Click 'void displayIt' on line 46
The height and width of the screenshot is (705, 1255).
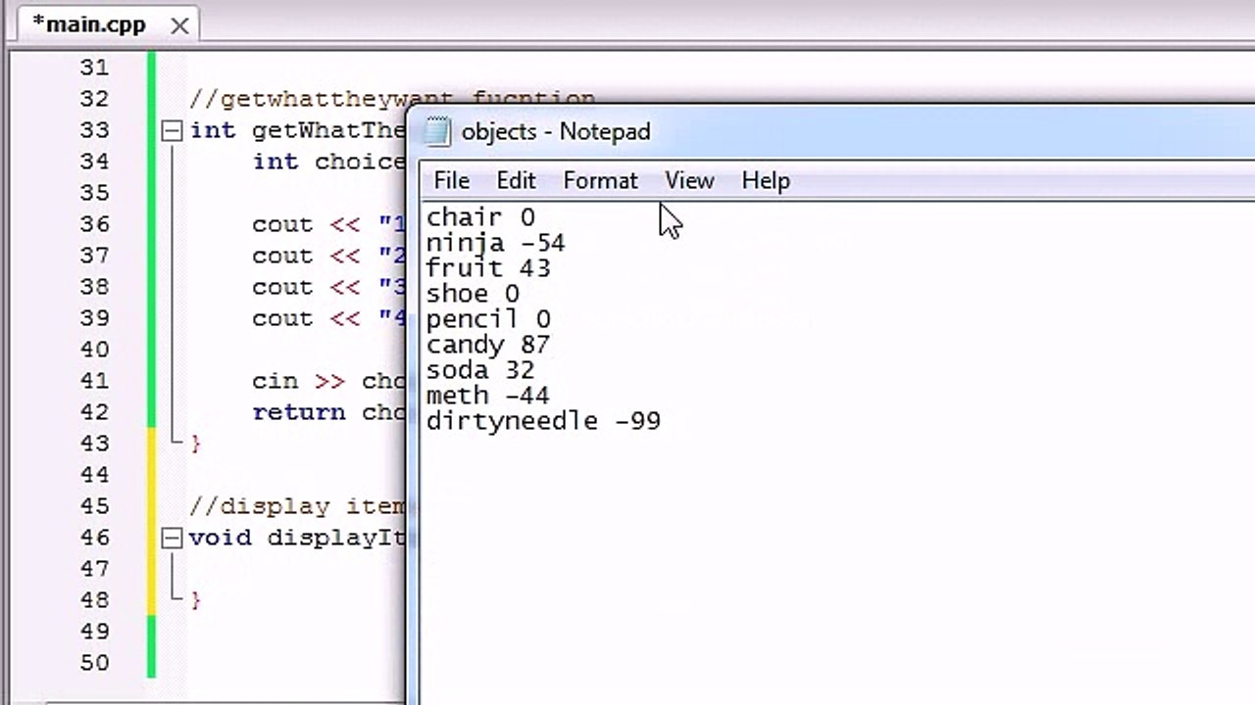(x=297, y=538)
